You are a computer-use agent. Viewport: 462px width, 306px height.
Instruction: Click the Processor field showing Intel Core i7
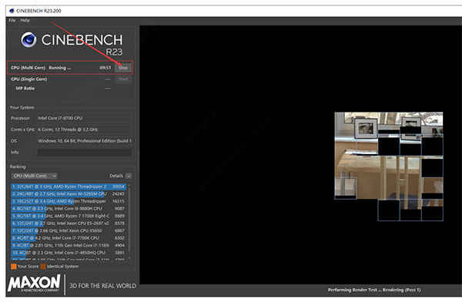(84, 118)
